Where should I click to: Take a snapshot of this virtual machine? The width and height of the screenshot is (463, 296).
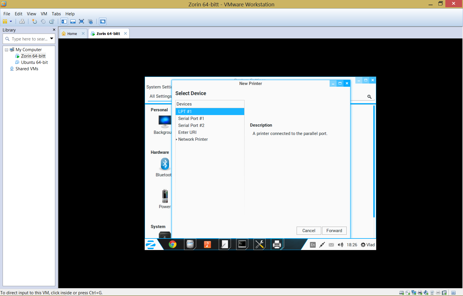tap(34, 21)
